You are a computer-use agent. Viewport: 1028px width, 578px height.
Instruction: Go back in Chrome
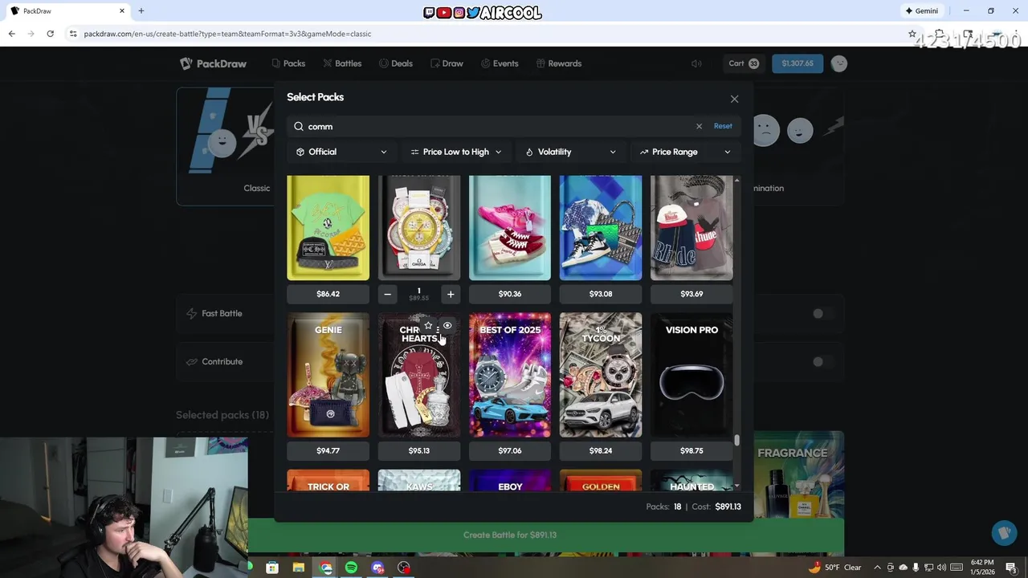(x=11, y=34)
